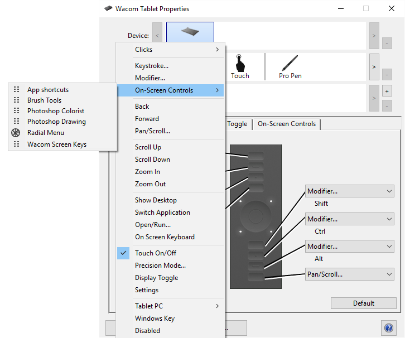This screenshot has height=338, width=405.
Task: Minimize the Wacom Tablet Properties window
Action: [341, 8]
